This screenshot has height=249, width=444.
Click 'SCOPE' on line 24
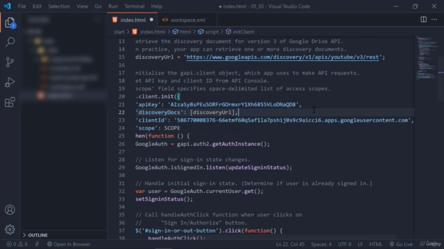(172, 128)
